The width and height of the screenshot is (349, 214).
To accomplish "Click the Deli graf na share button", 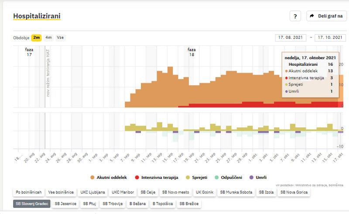I will [326, 16].
